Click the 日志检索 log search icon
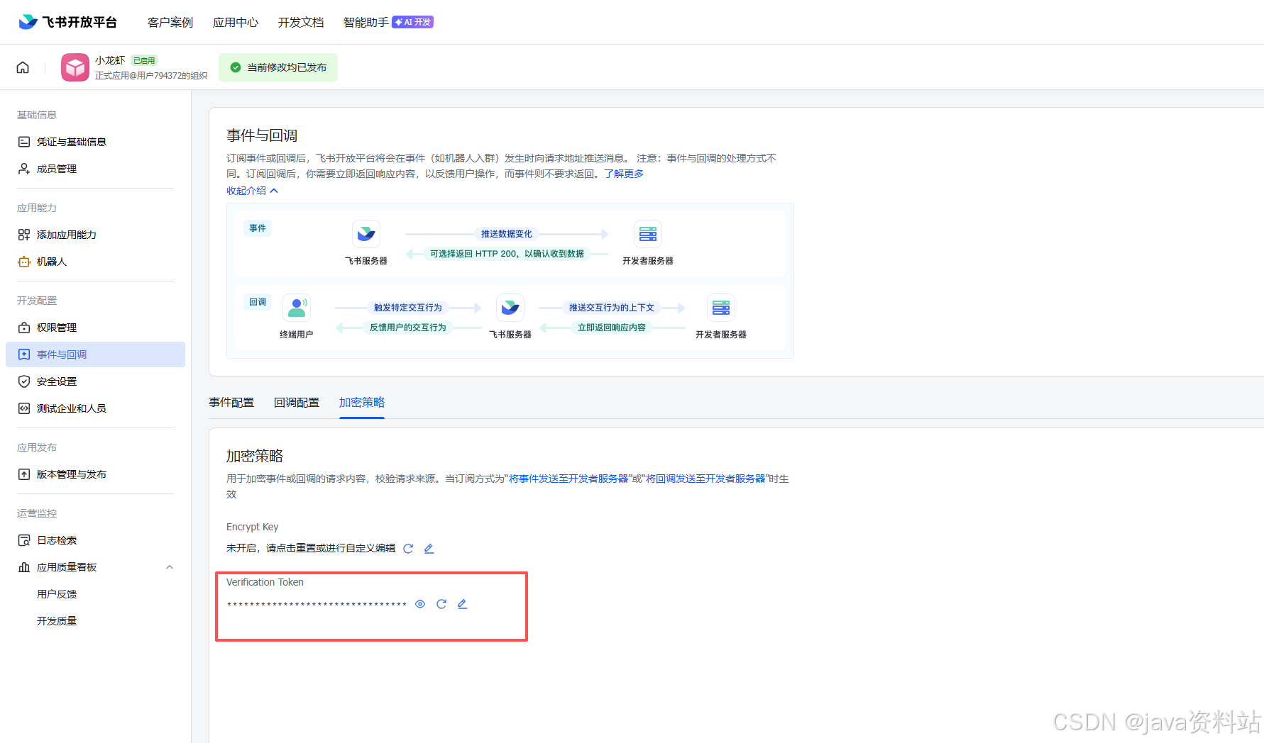The height and width of the screenshot is (743, 1264). coord(23,540)
